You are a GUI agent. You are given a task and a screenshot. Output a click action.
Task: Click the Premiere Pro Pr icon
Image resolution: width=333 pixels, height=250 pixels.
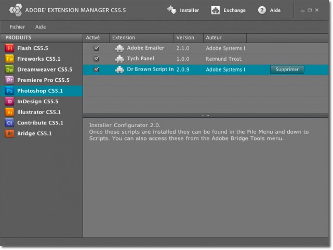(9, 80)
